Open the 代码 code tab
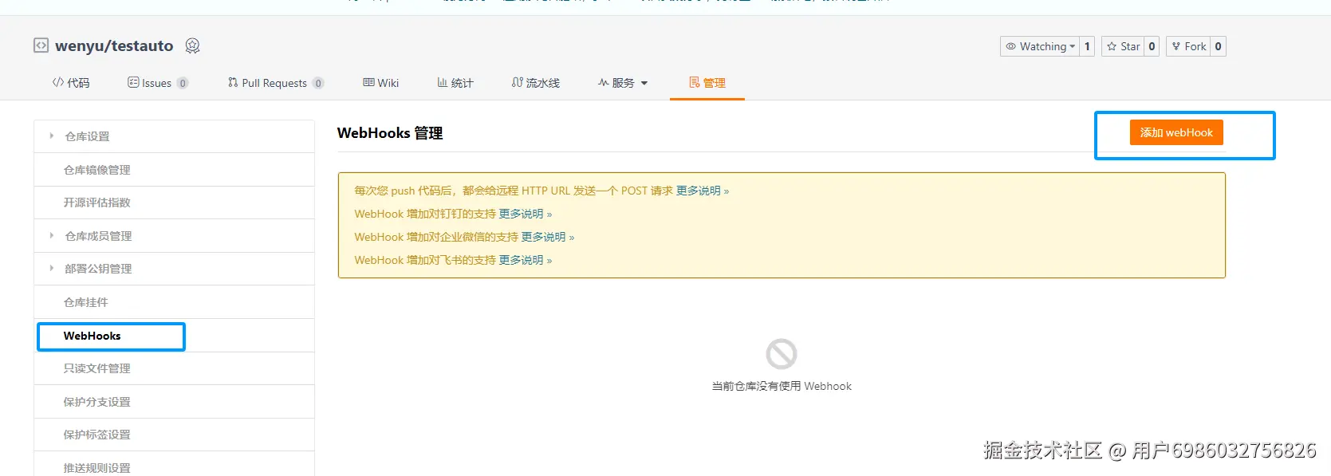The width and height of the screenshot is (1331, 476). (x=71, y=83)
